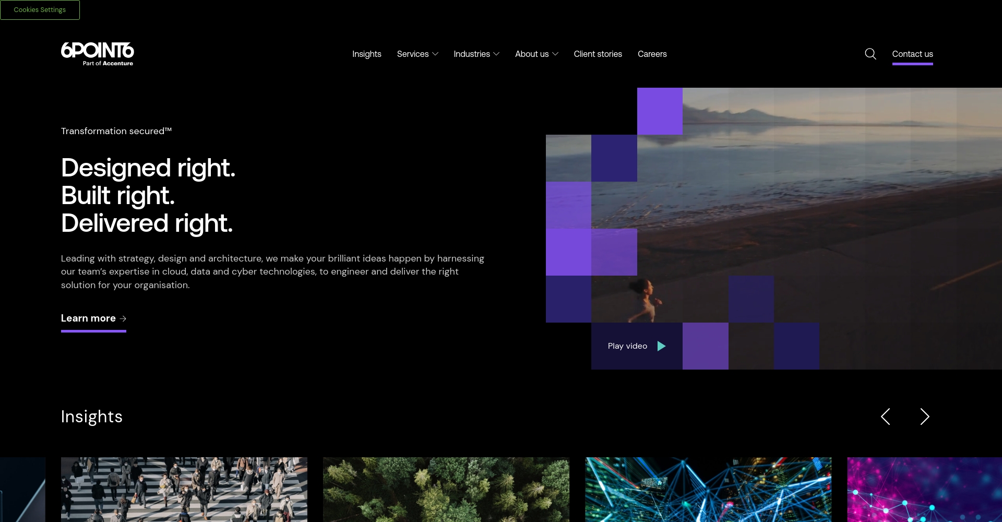The width and height of the screenshot is (1002, 522).
Task: Click the next Insights carousel arrow
Action: pos(925,417)
